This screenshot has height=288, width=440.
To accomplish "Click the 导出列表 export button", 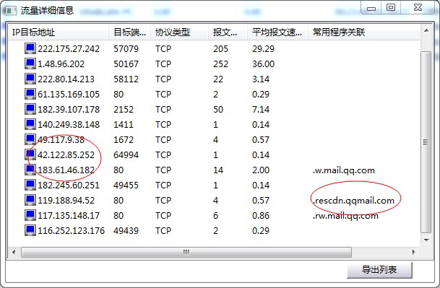I will point(379,270).
